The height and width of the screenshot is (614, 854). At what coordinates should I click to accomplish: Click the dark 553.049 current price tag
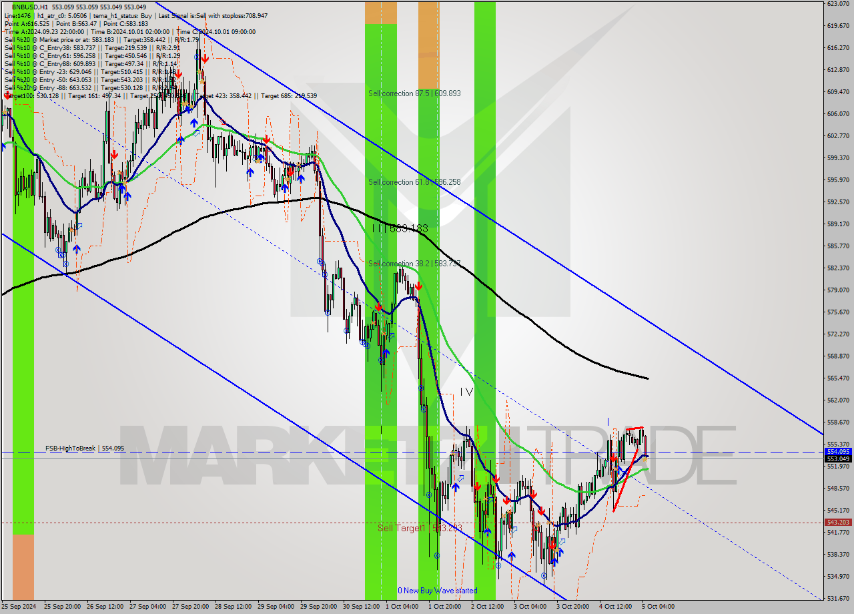tap(838, 459)
